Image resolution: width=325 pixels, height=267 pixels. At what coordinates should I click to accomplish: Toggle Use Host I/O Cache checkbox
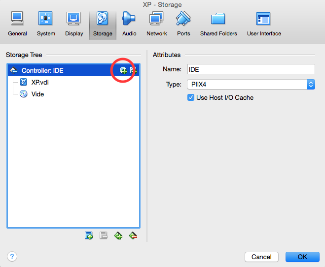(191, 97)
